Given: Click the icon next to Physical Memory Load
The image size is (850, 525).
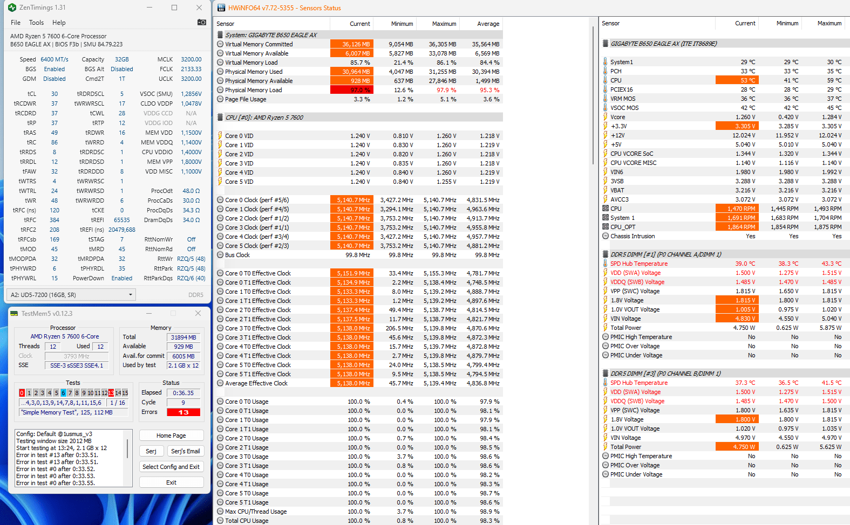Looking at the screenshot, I should click(220, 90).
